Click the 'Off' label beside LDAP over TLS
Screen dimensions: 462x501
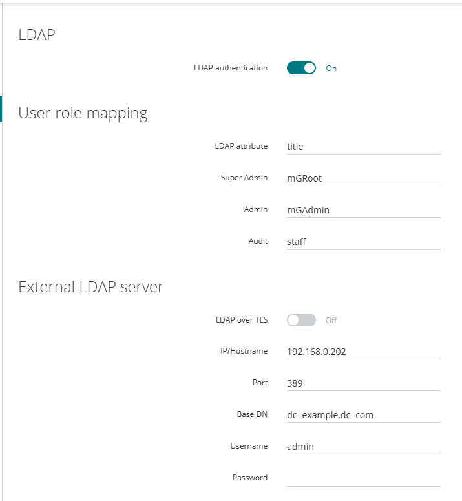tap(331, 320)
